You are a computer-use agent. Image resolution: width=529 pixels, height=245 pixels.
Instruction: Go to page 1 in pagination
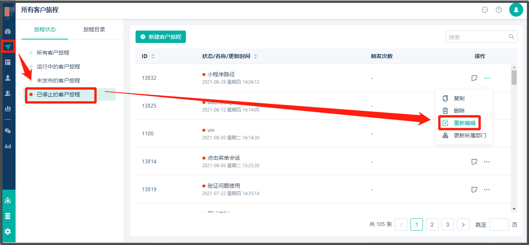coord(417,224)
